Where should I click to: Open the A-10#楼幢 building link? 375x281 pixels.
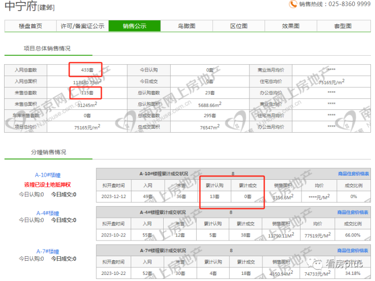click(47, 175)
